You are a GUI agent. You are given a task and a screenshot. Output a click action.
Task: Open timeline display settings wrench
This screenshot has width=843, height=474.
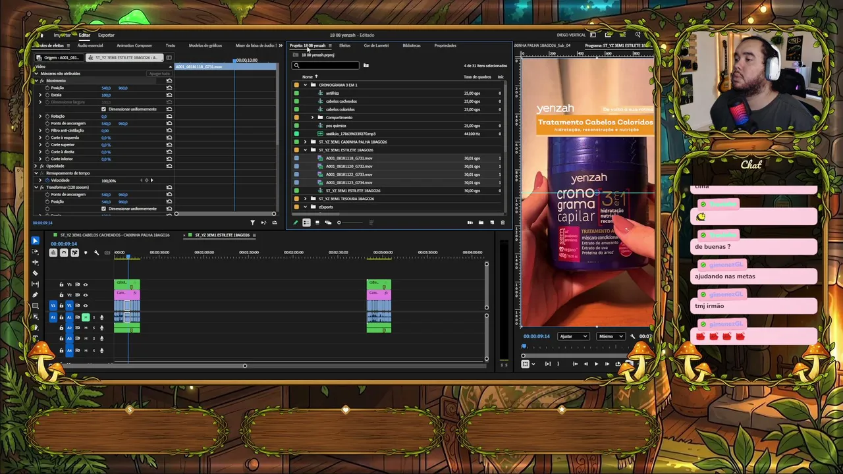click(x=96, y=253)
